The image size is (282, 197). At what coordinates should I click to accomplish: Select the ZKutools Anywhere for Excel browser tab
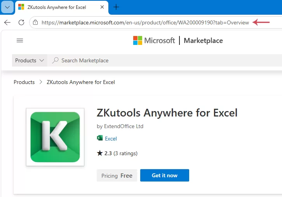tap(62, 7)
